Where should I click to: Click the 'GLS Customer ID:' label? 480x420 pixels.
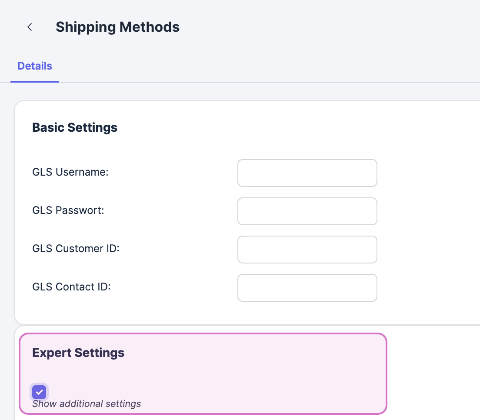[x=76, y=249]
